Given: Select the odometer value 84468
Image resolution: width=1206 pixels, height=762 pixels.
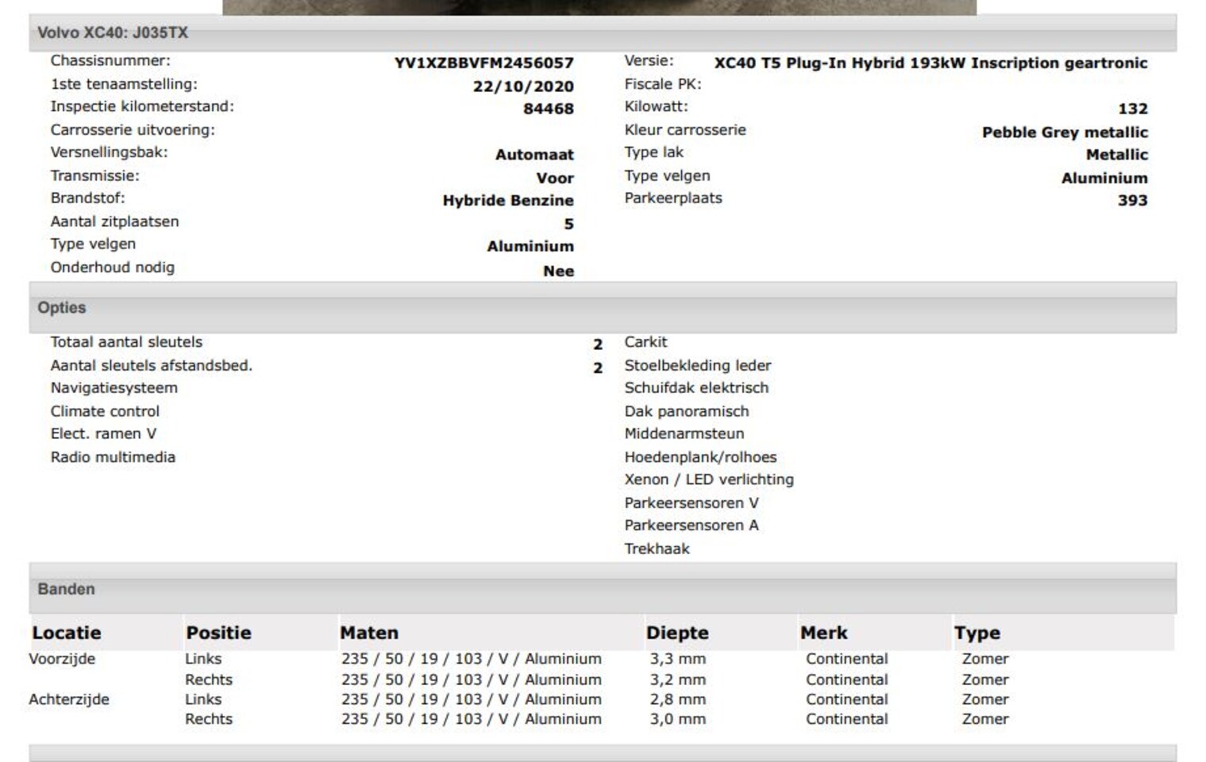Looking at the screenshot, I should click(x=548, y=109).
